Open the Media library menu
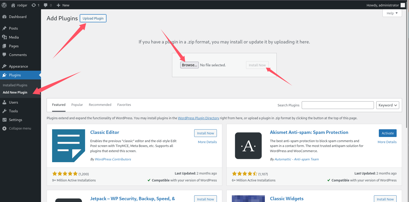 click(x=14, y=37)
